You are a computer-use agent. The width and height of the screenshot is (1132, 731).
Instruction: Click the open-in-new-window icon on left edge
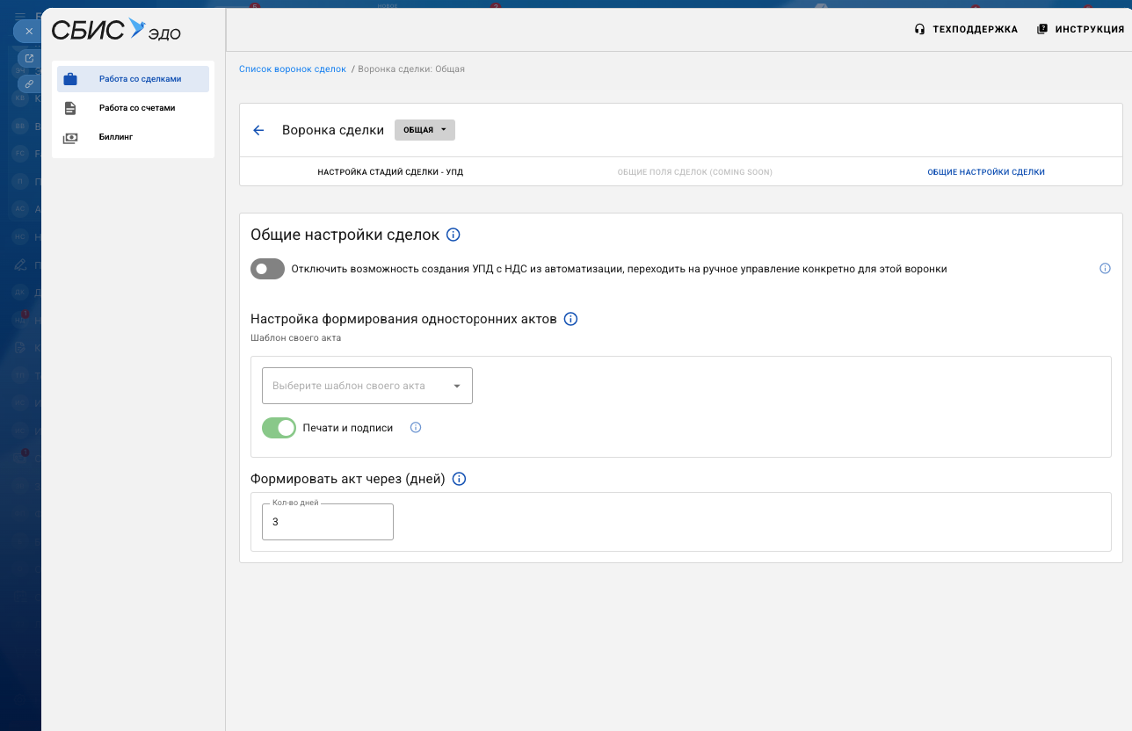click(29, 59)
